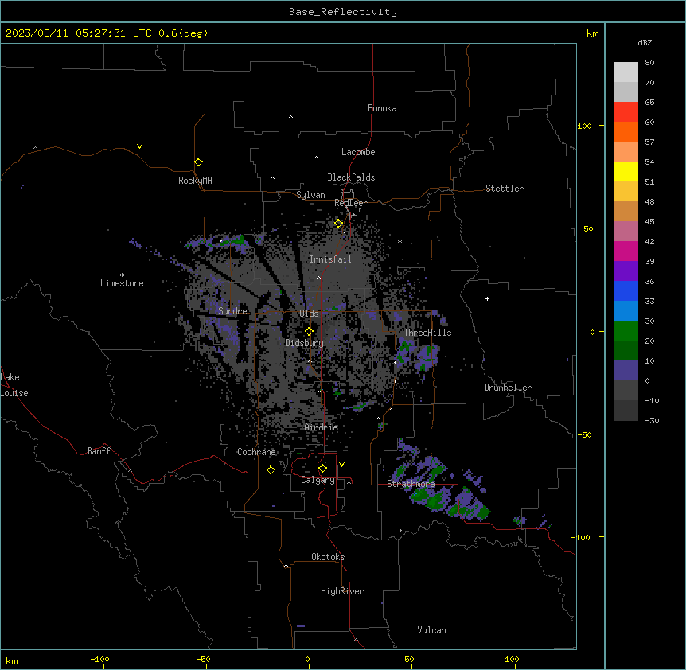
Task: Pick the light grey 80-70 dBZ legend band
Action: click(x=626, y=72)
